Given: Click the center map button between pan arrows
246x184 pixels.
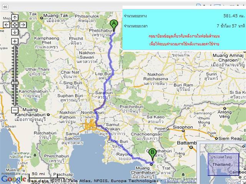Looking at the screenshot, I should [x=14, y=25].
